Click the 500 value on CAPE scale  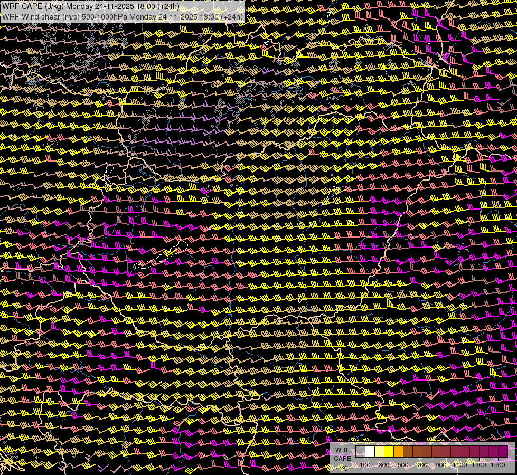coord(403,465)
